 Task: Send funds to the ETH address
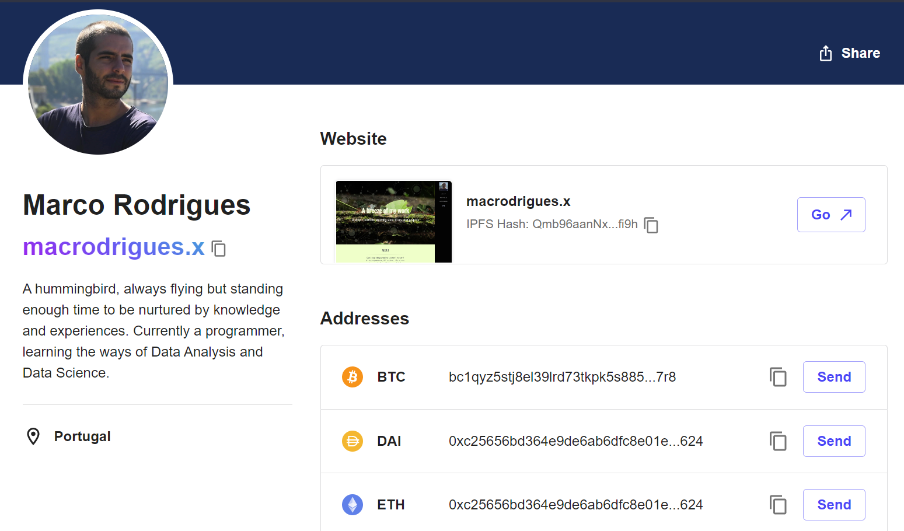point(833,504)
